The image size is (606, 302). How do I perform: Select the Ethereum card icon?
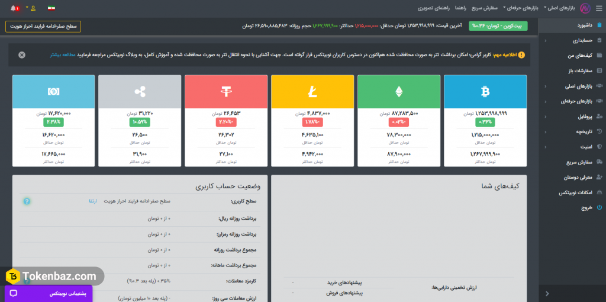[x=398, y=92]
